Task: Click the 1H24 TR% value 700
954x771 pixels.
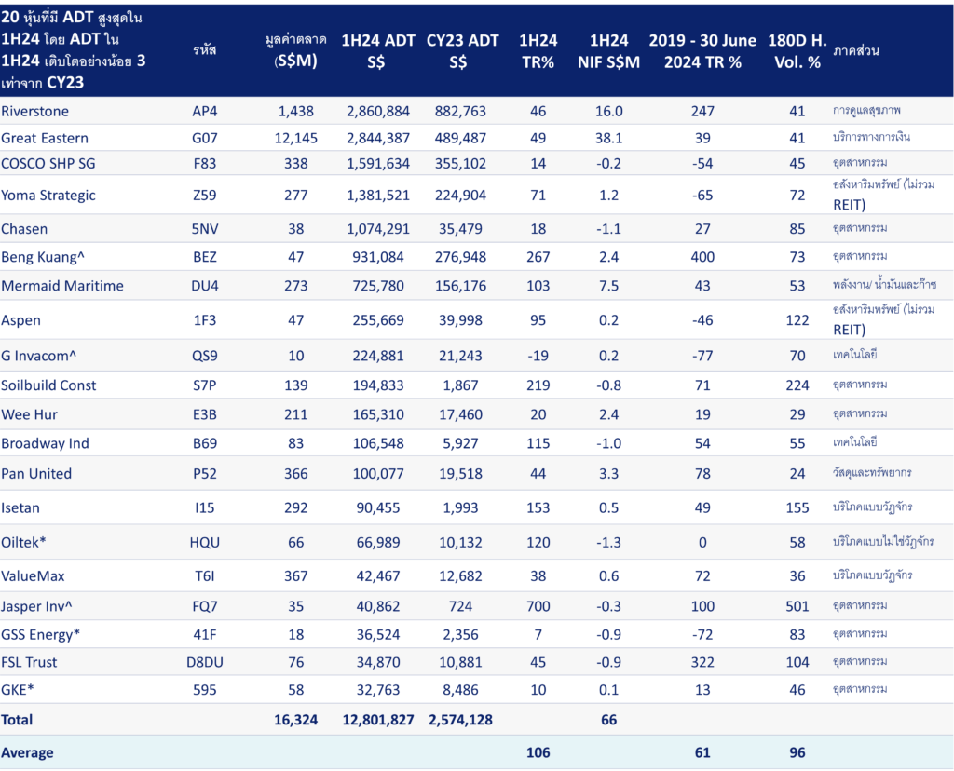Action: pyautogui.click(x=538, y=606)
